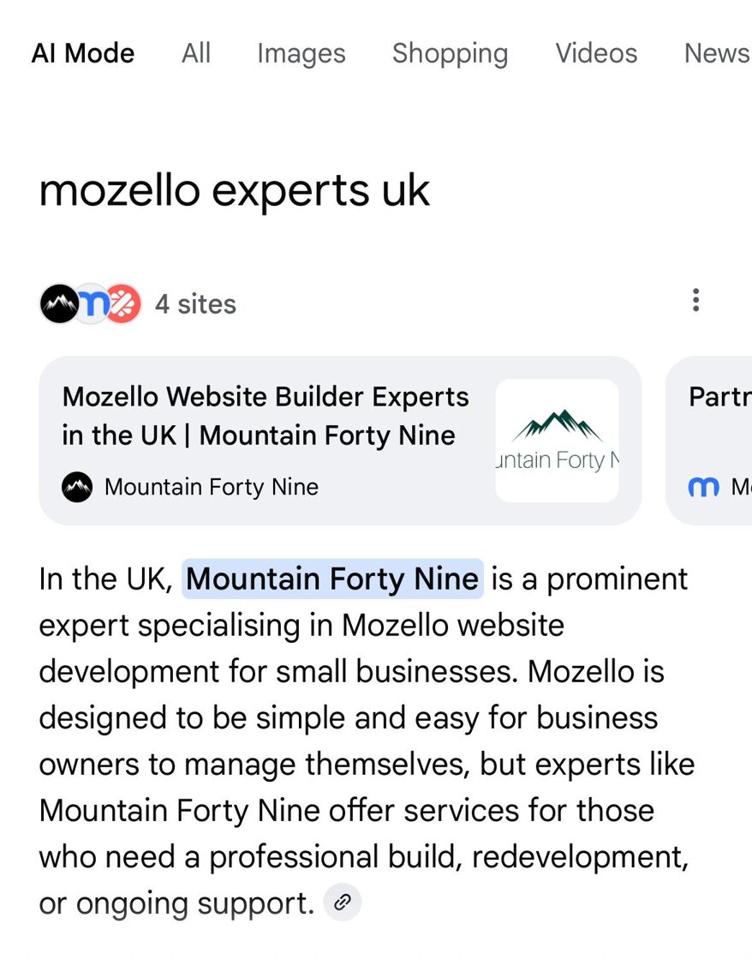Click the blue 'm' icon on second card
Screen dimensions: 752x960
point(704,488)
